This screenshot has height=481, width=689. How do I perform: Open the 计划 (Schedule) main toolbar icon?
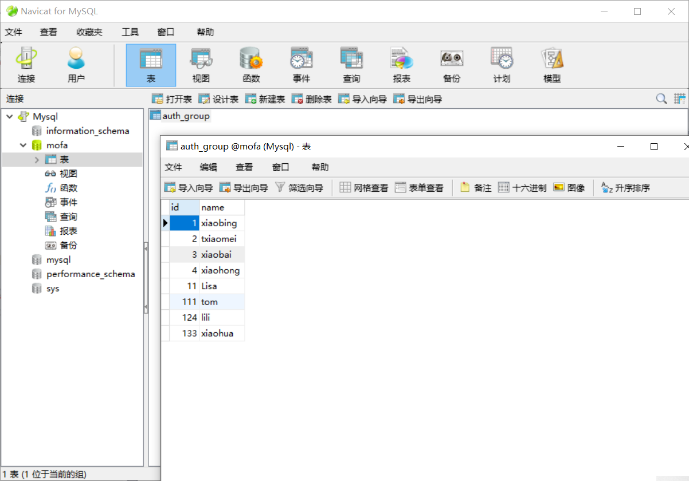click(502, 65)
